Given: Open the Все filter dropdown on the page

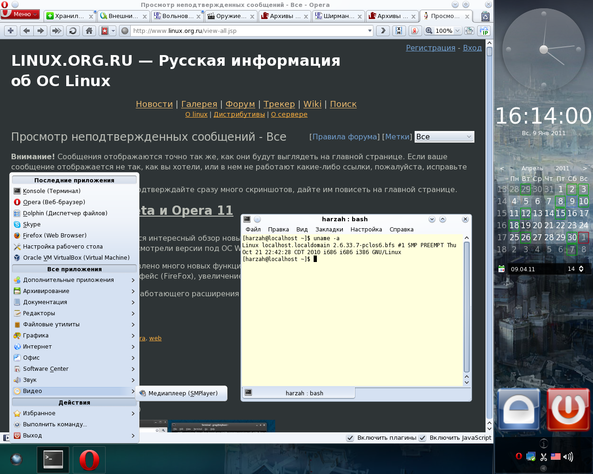Looking at the screenshot, I should 444,137.
